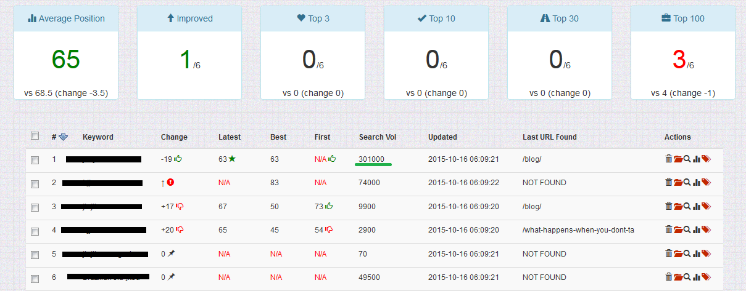
Task: Click the Change column header
Action: coord(174,137)
